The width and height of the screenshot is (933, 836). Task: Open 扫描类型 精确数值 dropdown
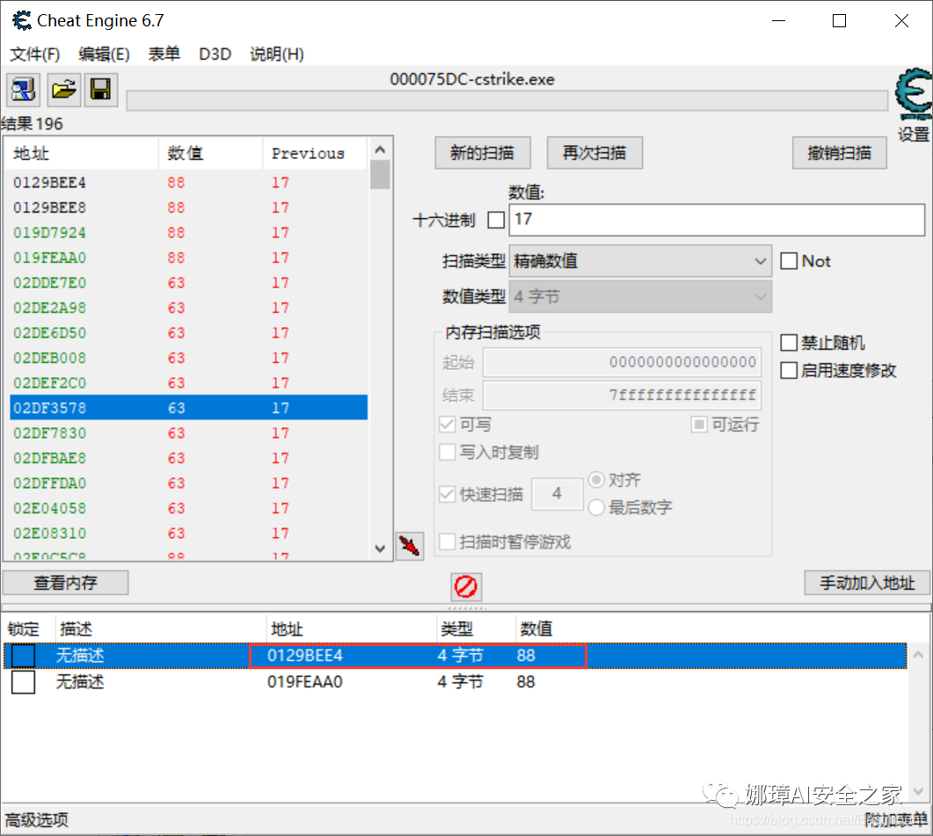coord(640,261)
